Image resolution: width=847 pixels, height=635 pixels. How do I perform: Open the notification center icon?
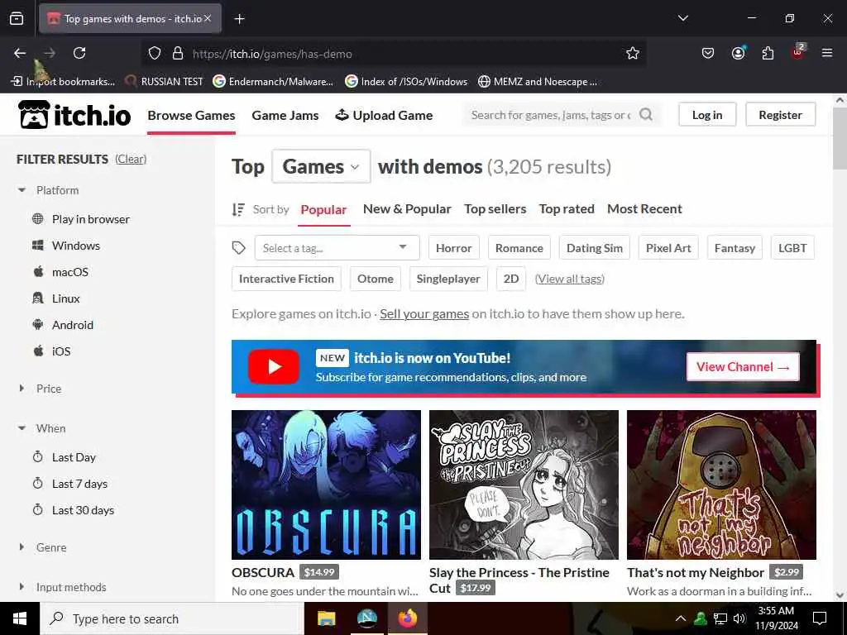(820, 618)
